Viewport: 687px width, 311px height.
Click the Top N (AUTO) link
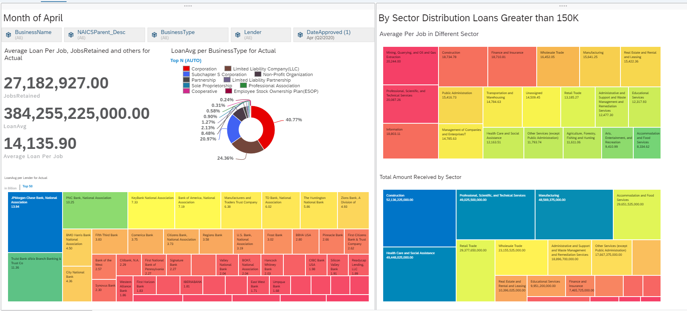[x=186, y=60]
